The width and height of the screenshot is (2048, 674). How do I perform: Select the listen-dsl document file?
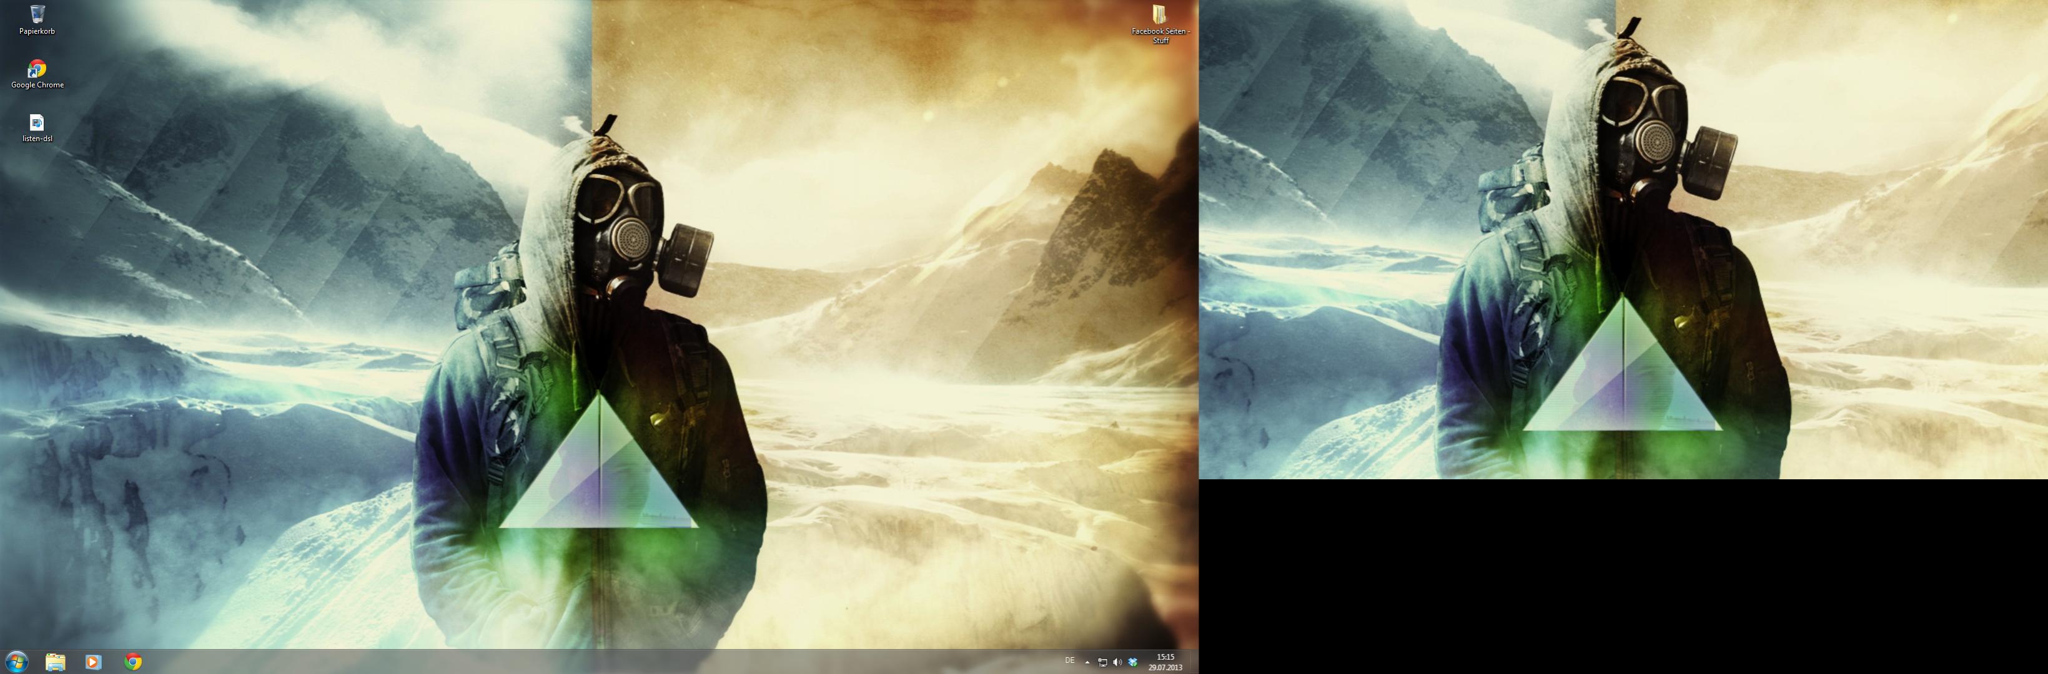(37, 122)
